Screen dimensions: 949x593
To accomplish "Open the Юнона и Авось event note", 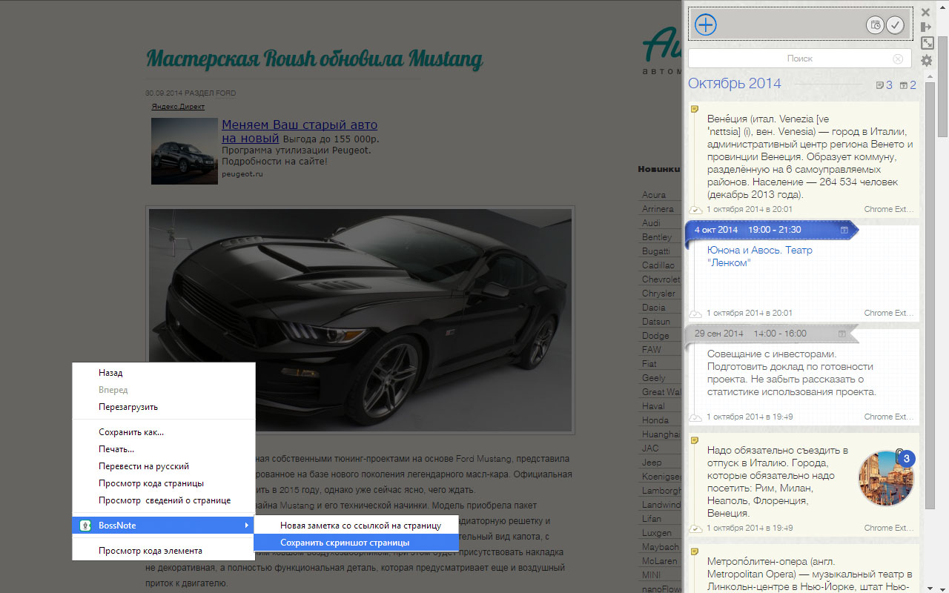I will (759, 256).
